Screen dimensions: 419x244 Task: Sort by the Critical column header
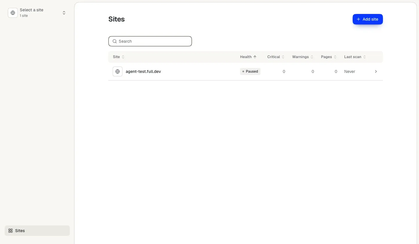pos(276,57)
